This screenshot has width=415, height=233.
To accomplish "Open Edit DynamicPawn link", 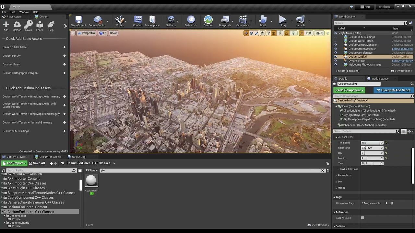I will click(402, 61).
